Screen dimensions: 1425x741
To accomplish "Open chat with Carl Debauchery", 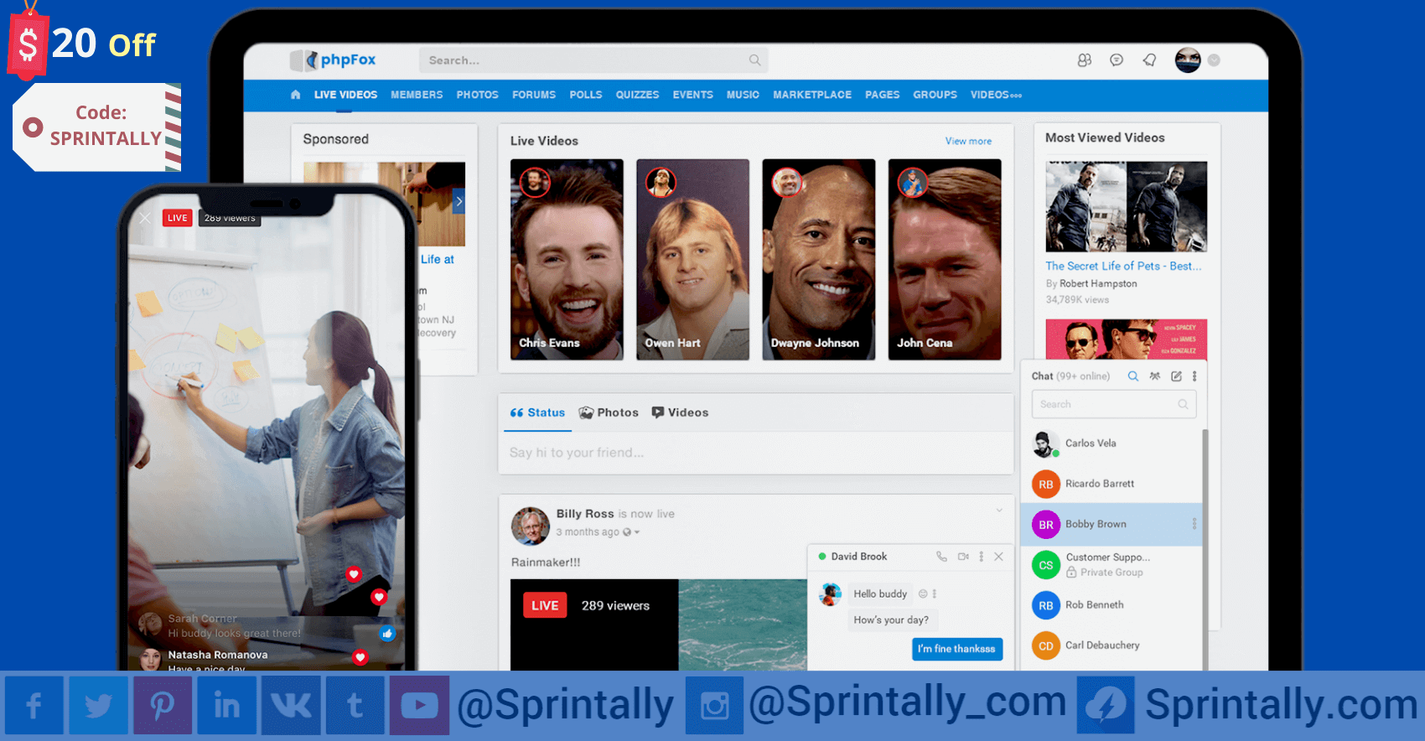I will tap(1111, 645).
